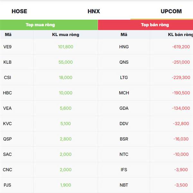
Task: Click VE9's 101,800 net buy volume
Action: click(66, 47)
